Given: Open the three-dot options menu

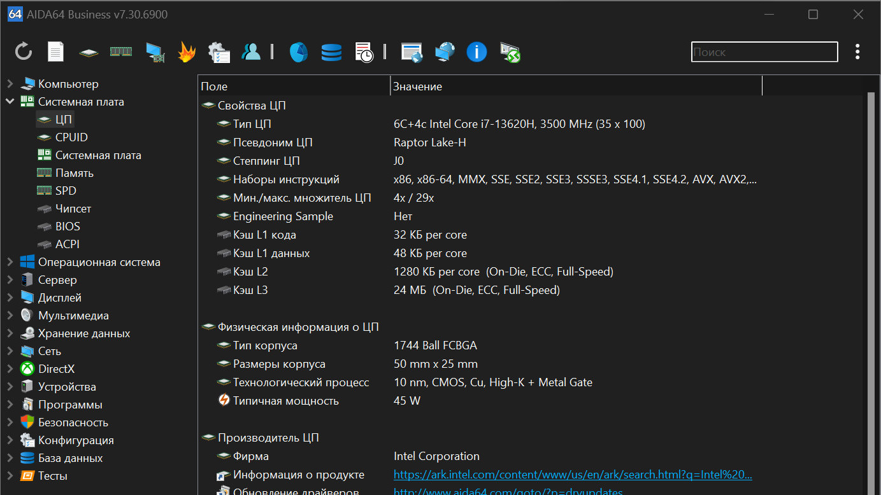Looking at the screenshot, I should (x=858, y=52).
